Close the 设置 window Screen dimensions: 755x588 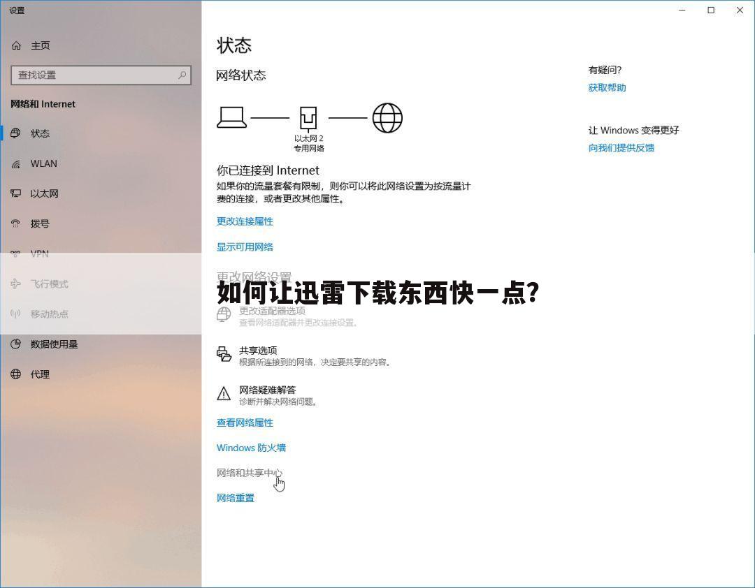coord(740,10)
